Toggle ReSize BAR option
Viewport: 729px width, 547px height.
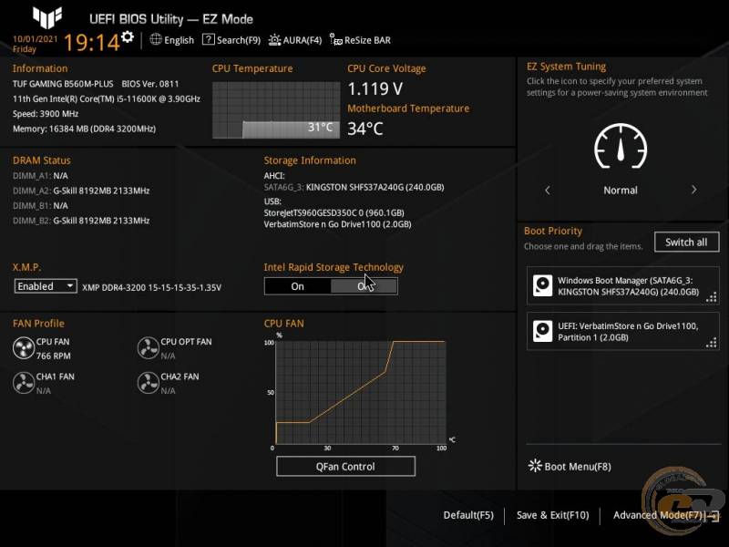coord(367,40)
